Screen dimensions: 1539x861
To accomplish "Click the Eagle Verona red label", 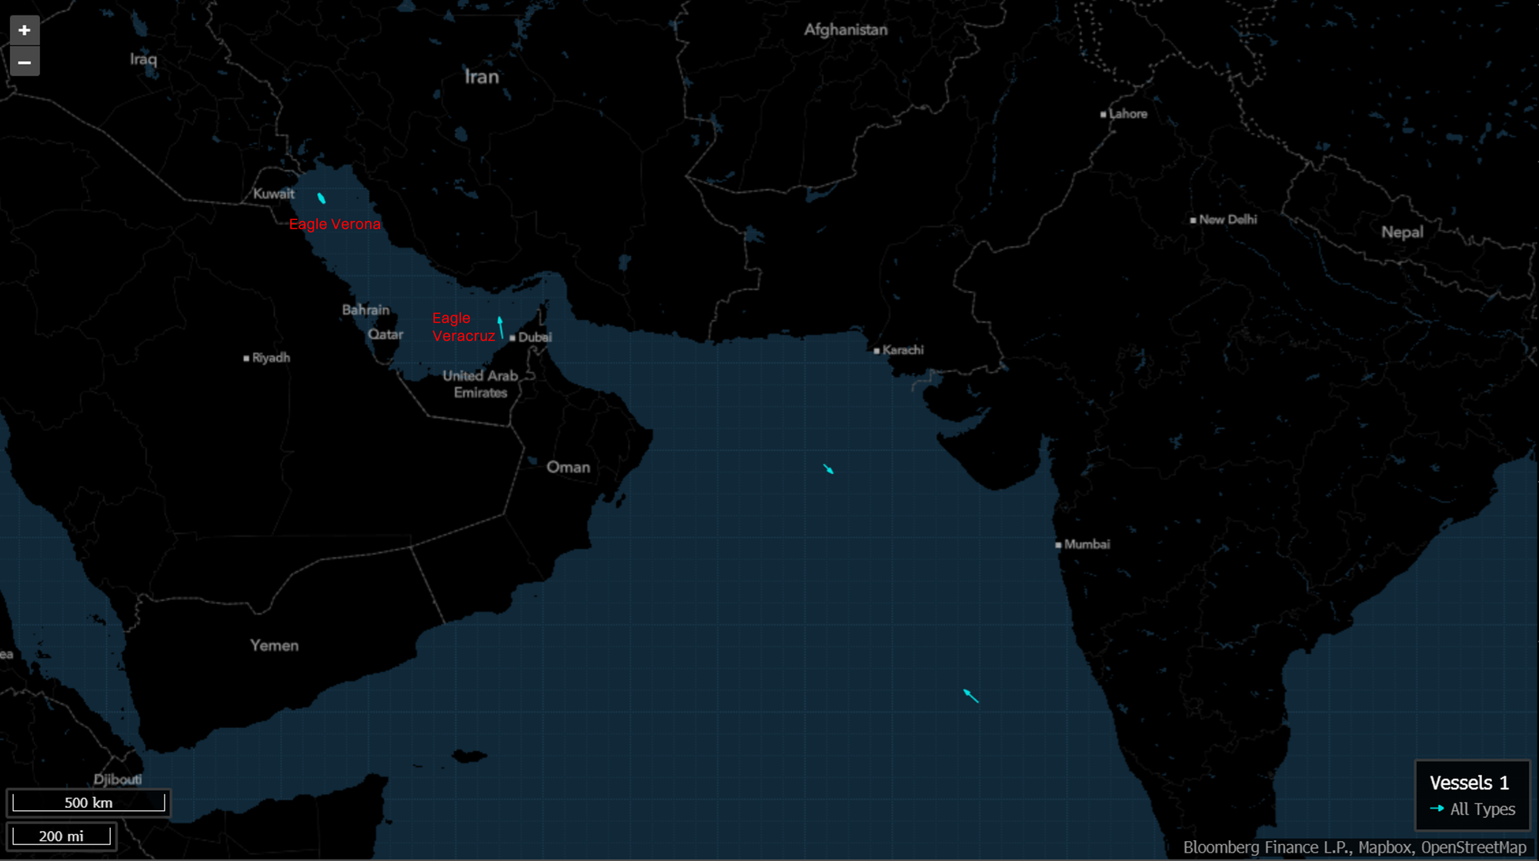I will [x=335, y=224].
